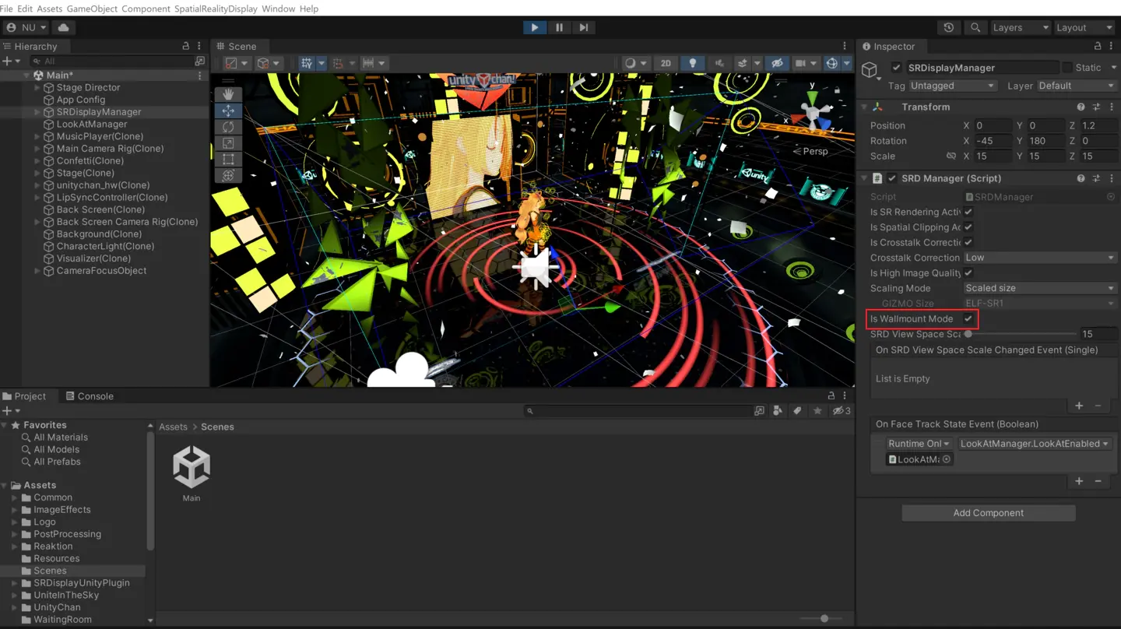The height and width of the screenshot is (629, 1121).
Task: Open the Crosstalk Correction Low dropdown
Action: (x=1039, y=258)
